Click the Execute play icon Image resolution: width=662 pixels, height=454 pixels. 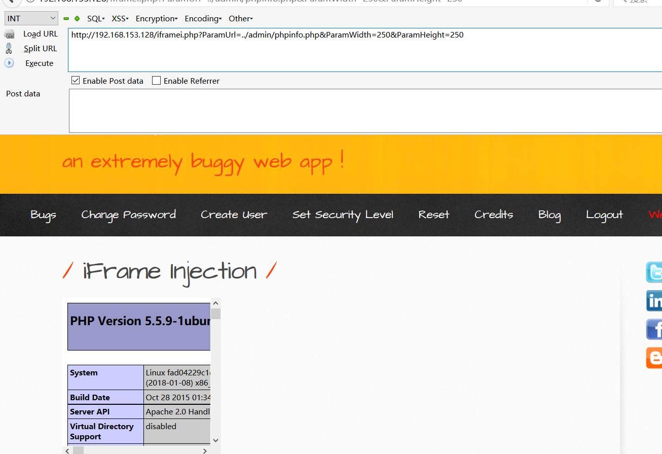click(x=9, y=63)
